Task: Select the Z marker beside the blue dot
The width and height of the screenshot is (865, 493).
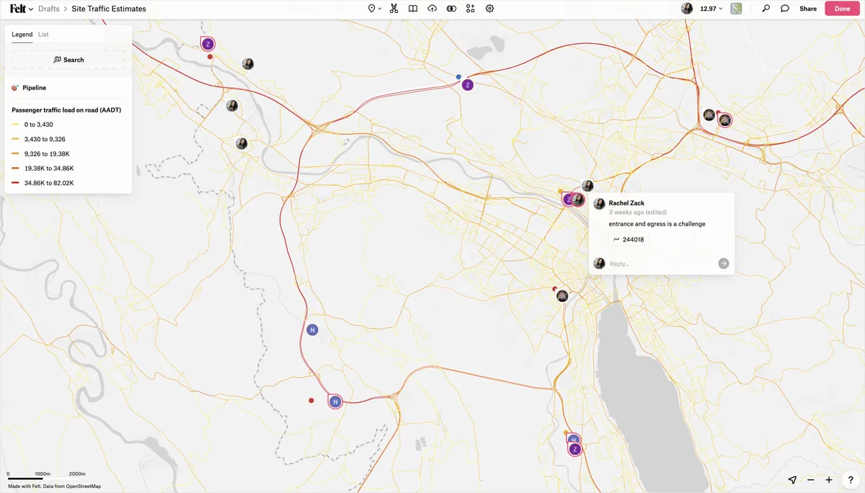Action: coord(468,85)
